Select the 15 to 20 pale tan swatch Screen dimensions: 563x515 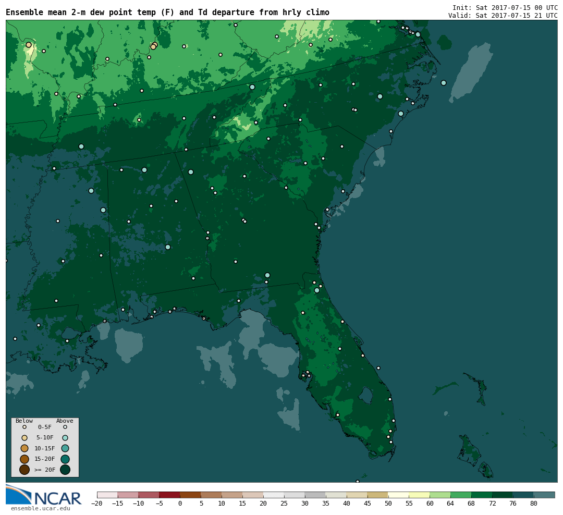click(x=253, y=495)
